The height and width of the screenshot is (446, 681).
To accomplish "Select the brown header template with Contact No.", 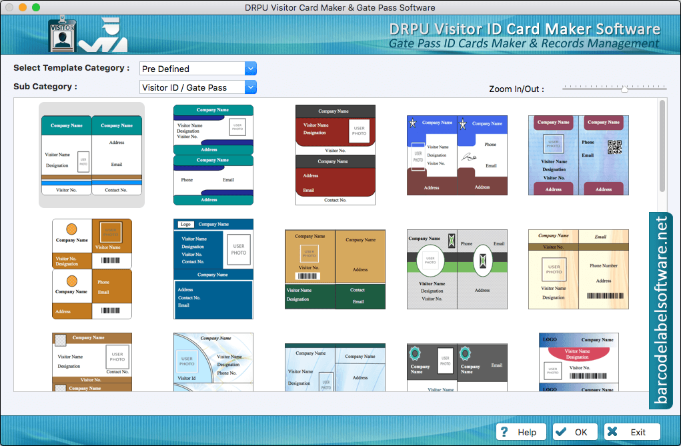I will [91, 362].
